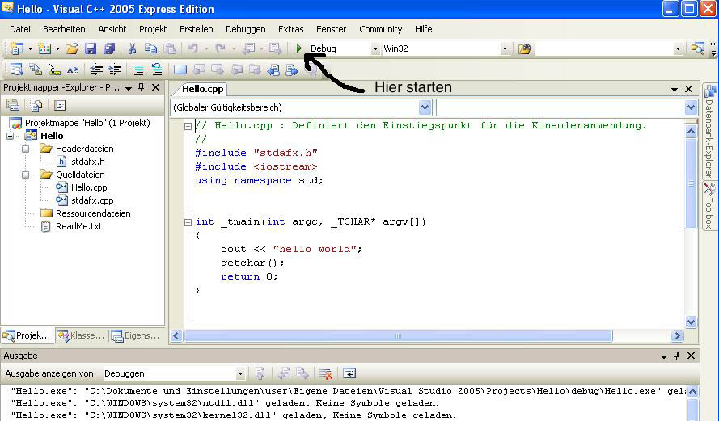This screenshot has width=719, height=421.
Task: Open the Community menu
Action: pyautogui.click(x=381, y=29)
